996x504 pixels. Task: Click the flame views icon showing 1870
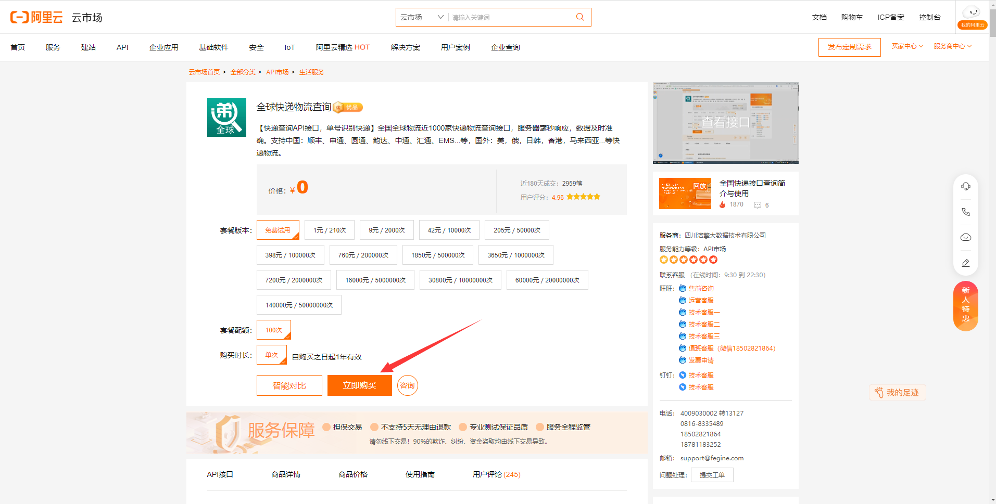tap(722, 204)
